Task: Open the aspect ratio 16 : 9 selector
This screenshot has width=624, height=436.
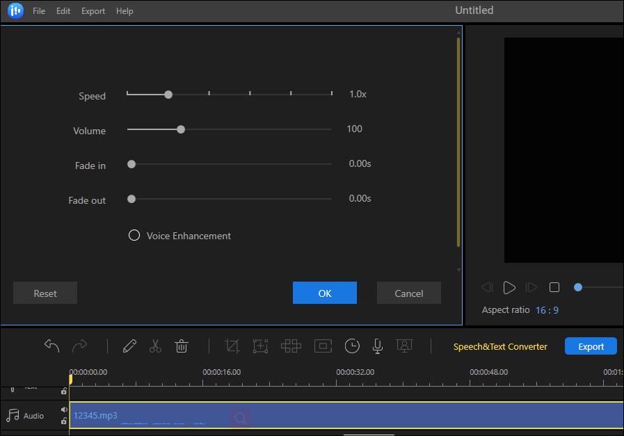Action: tap(547, 310)
